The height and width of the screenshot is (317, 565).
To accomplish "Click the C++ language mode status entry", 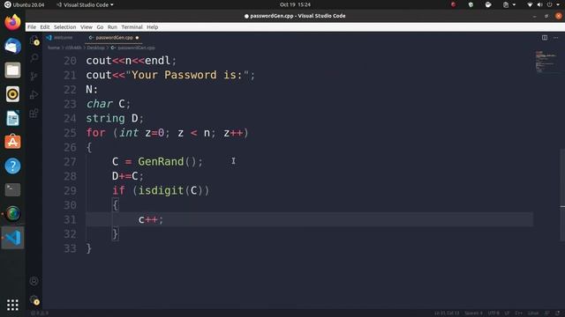I will tap(518, 313).
